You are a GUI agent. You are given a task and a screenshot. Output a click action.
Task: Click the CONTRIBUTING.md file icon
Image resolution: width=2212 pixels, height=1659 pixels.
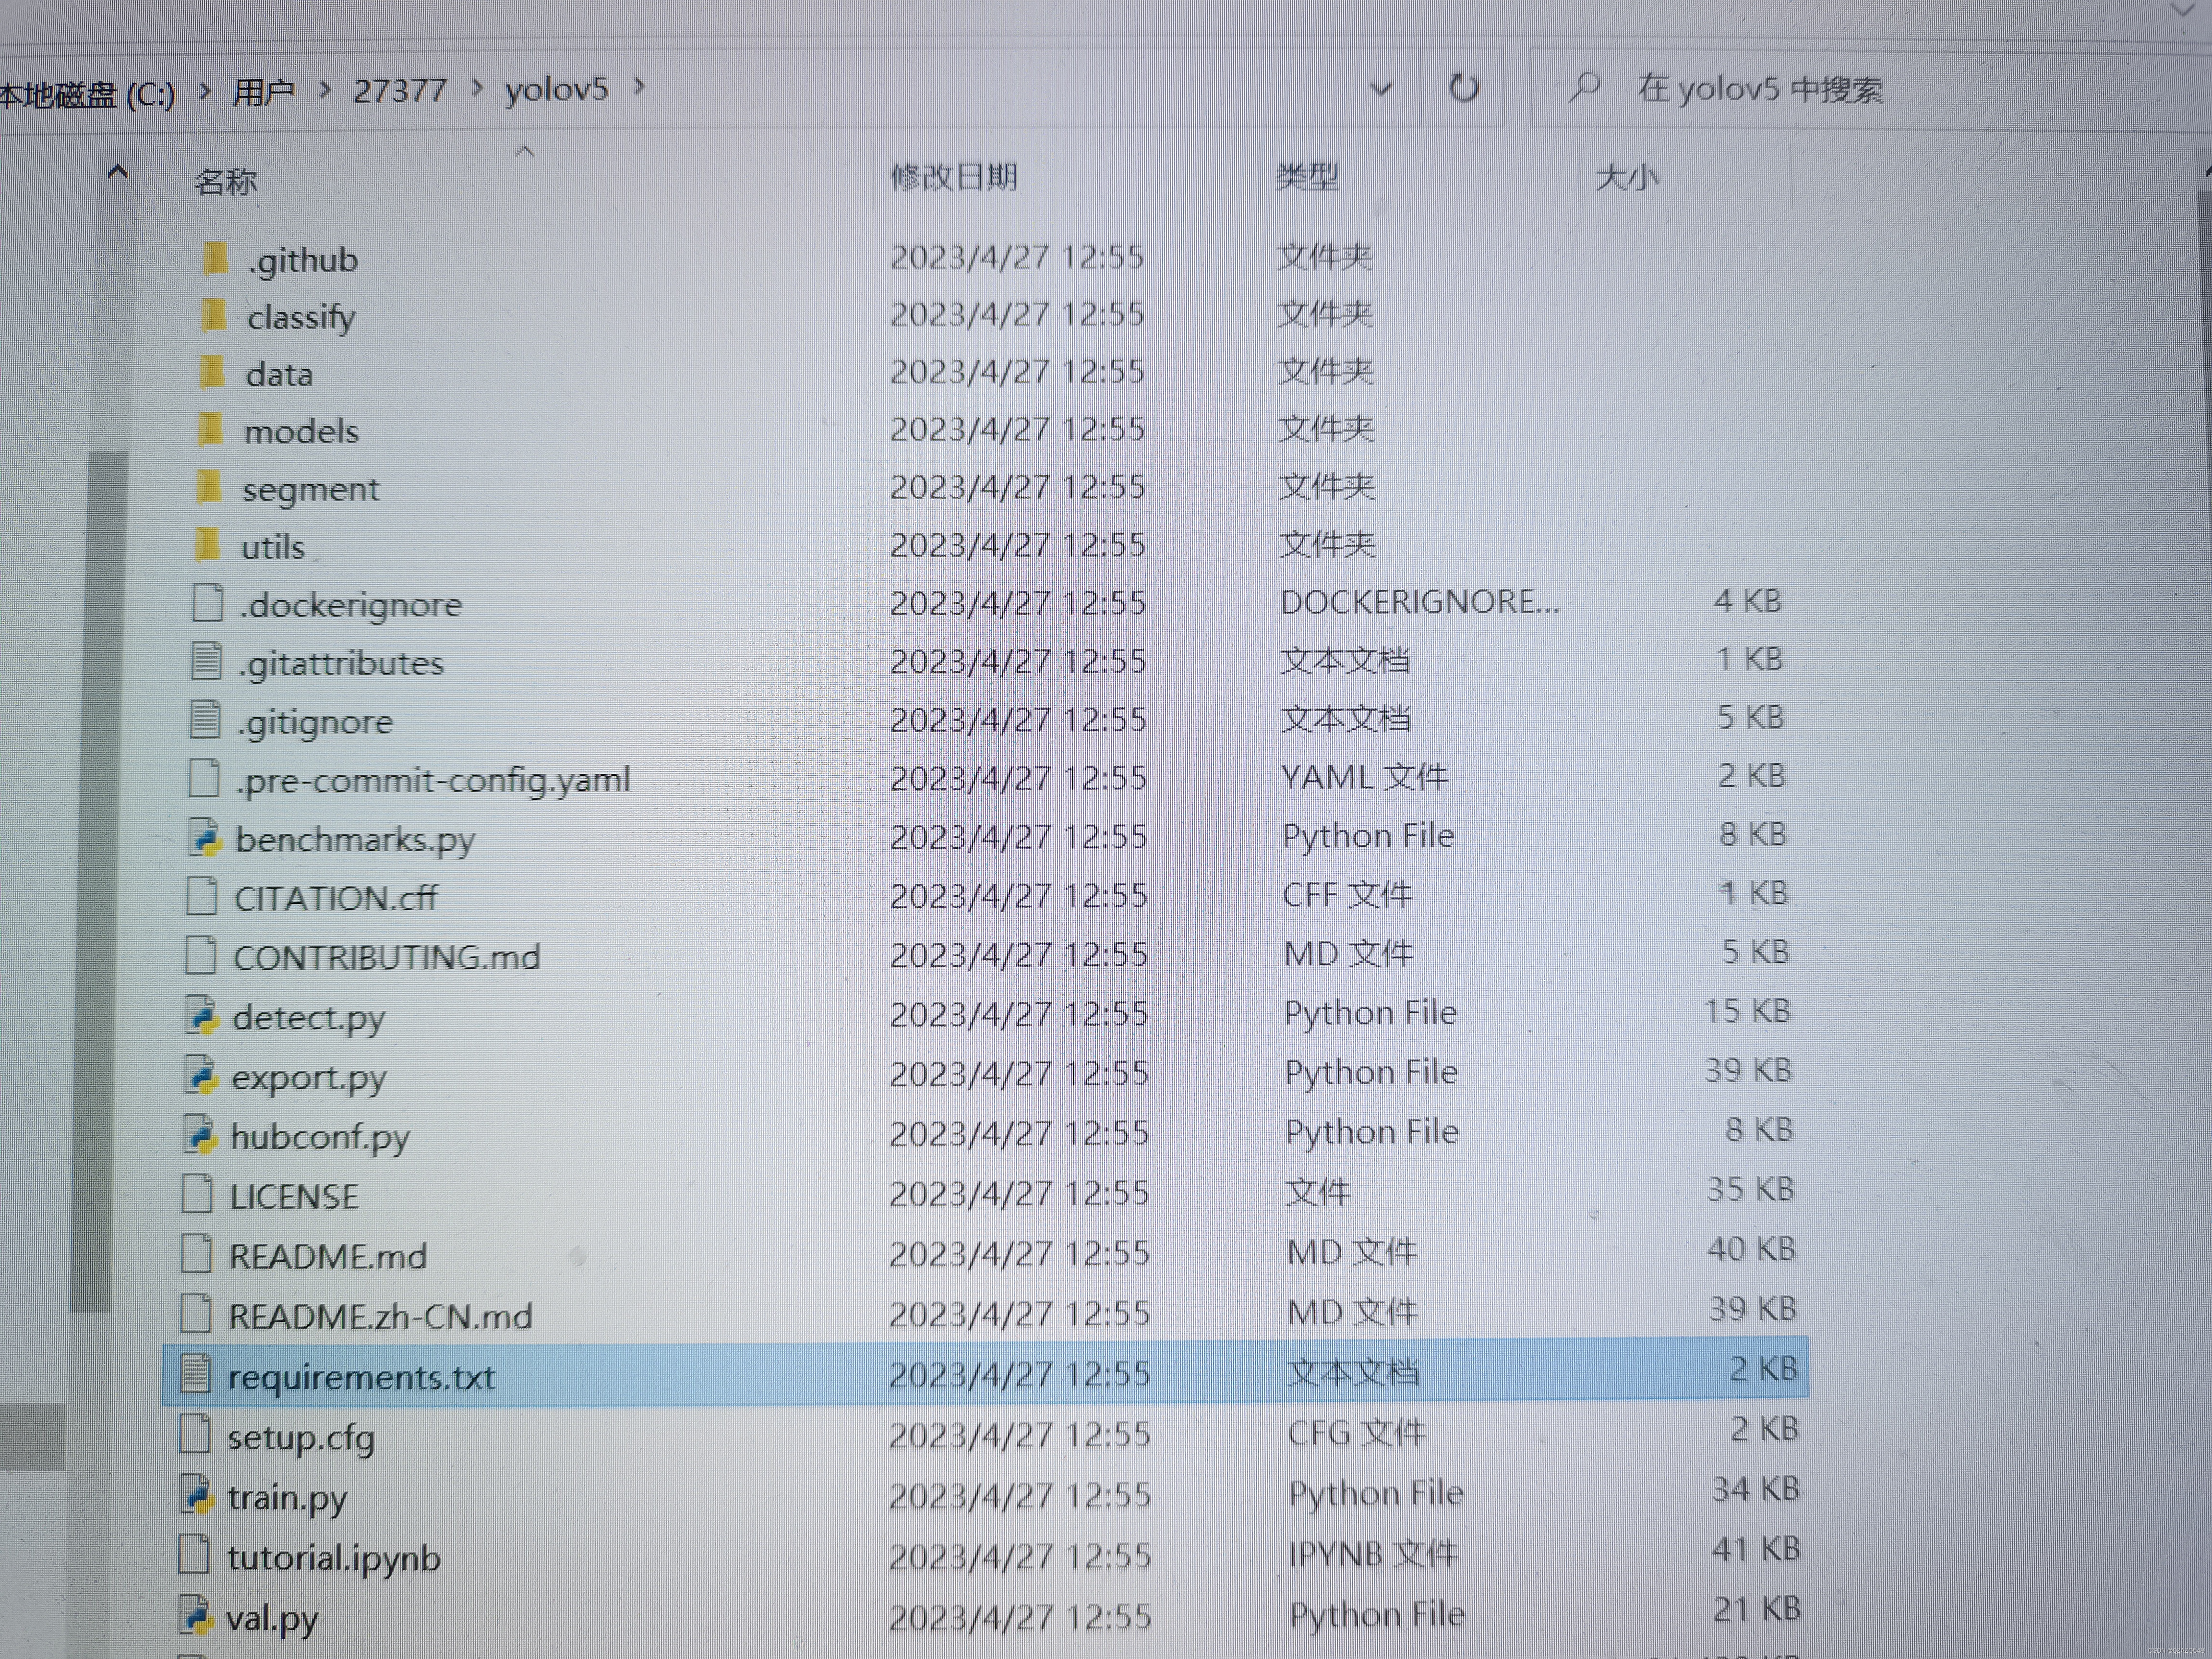200,955
